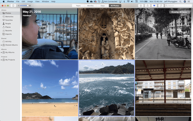The width and height of the screenshot is (193, 121).
Task: Click the Wi-Fi status icon
Action: [128, 2]
